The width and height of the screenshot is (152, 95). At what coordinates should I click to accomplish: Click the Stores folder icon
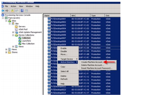coord(9,52)
